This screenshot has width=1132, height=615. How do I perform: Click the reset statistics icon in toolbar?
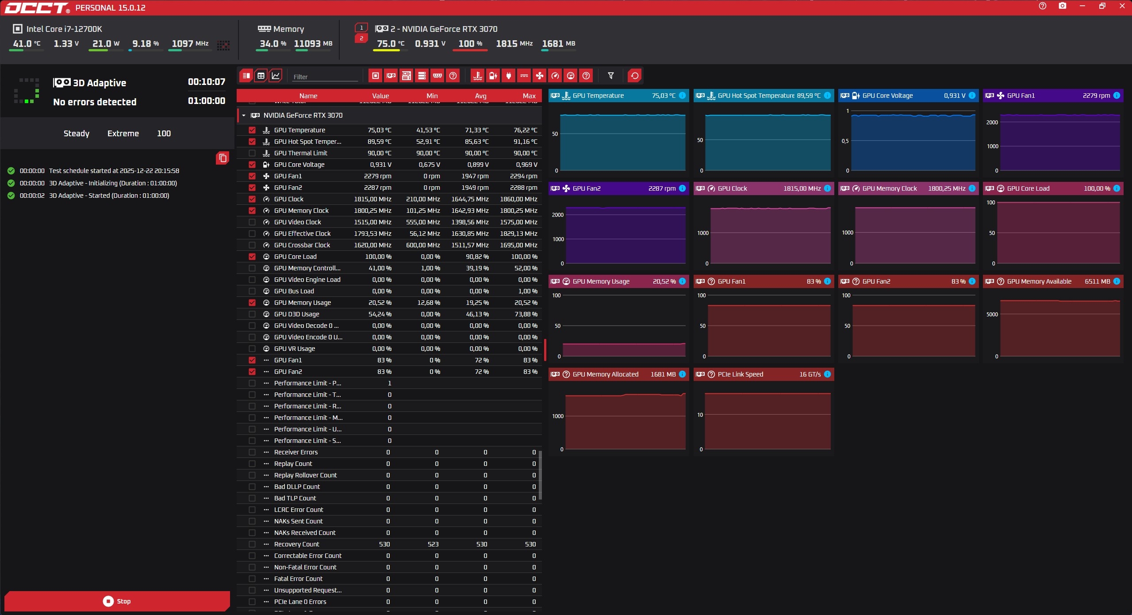[x=634, y=76]
